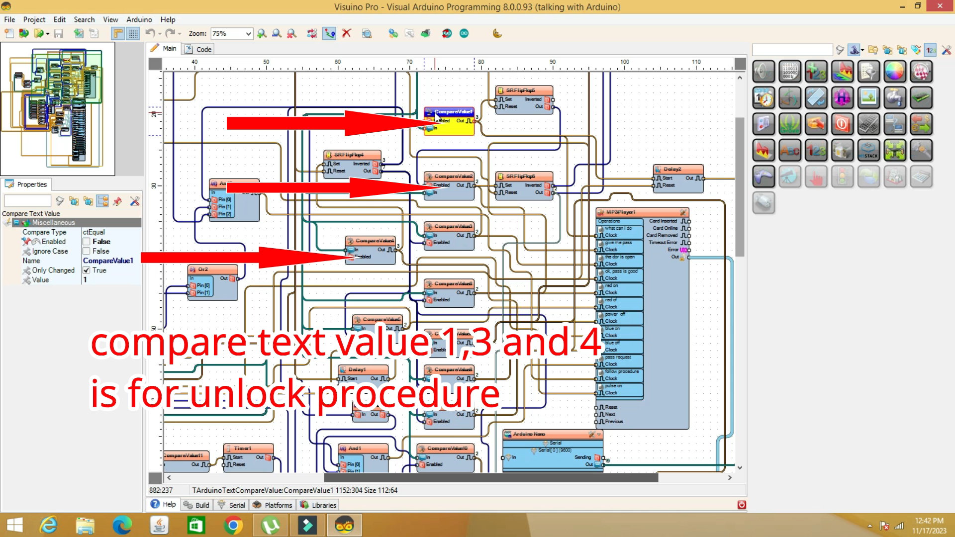Click the crescent moon icon in toolbar
The width and height of the screenshot is (955, 537).
pyautogui.click(x=497, y=33)
